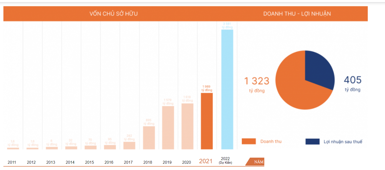The image size is (385, 170).
Task: Select the highlighted 2021 year label
Action: (x=206, y=161)
